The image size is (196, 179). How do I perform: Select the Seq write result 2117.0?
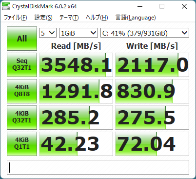[x=152, y=65]
